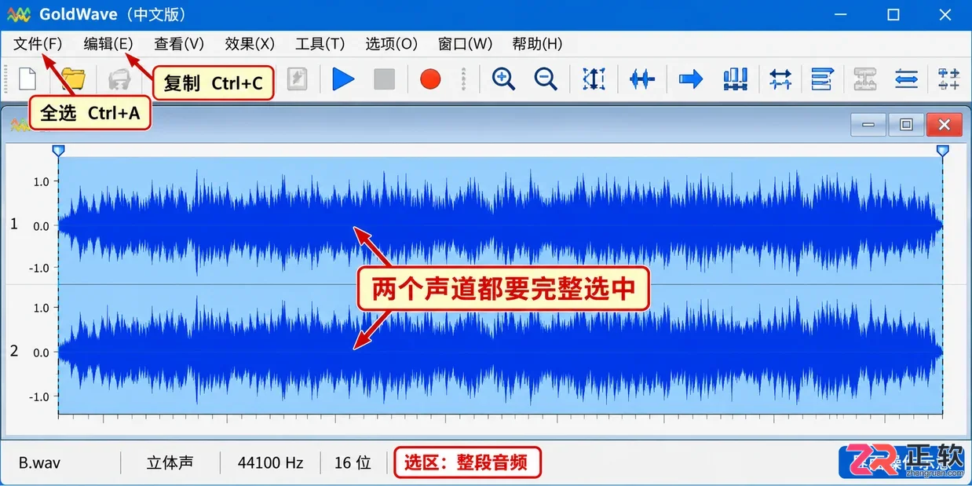Screen dimensions: 972x486
Task: Click the selection end marker above the waveform
Action: pos(943,150)
